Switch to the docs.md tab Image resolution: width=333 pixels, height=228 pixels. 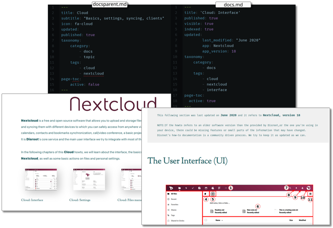(x=233, y=5)
